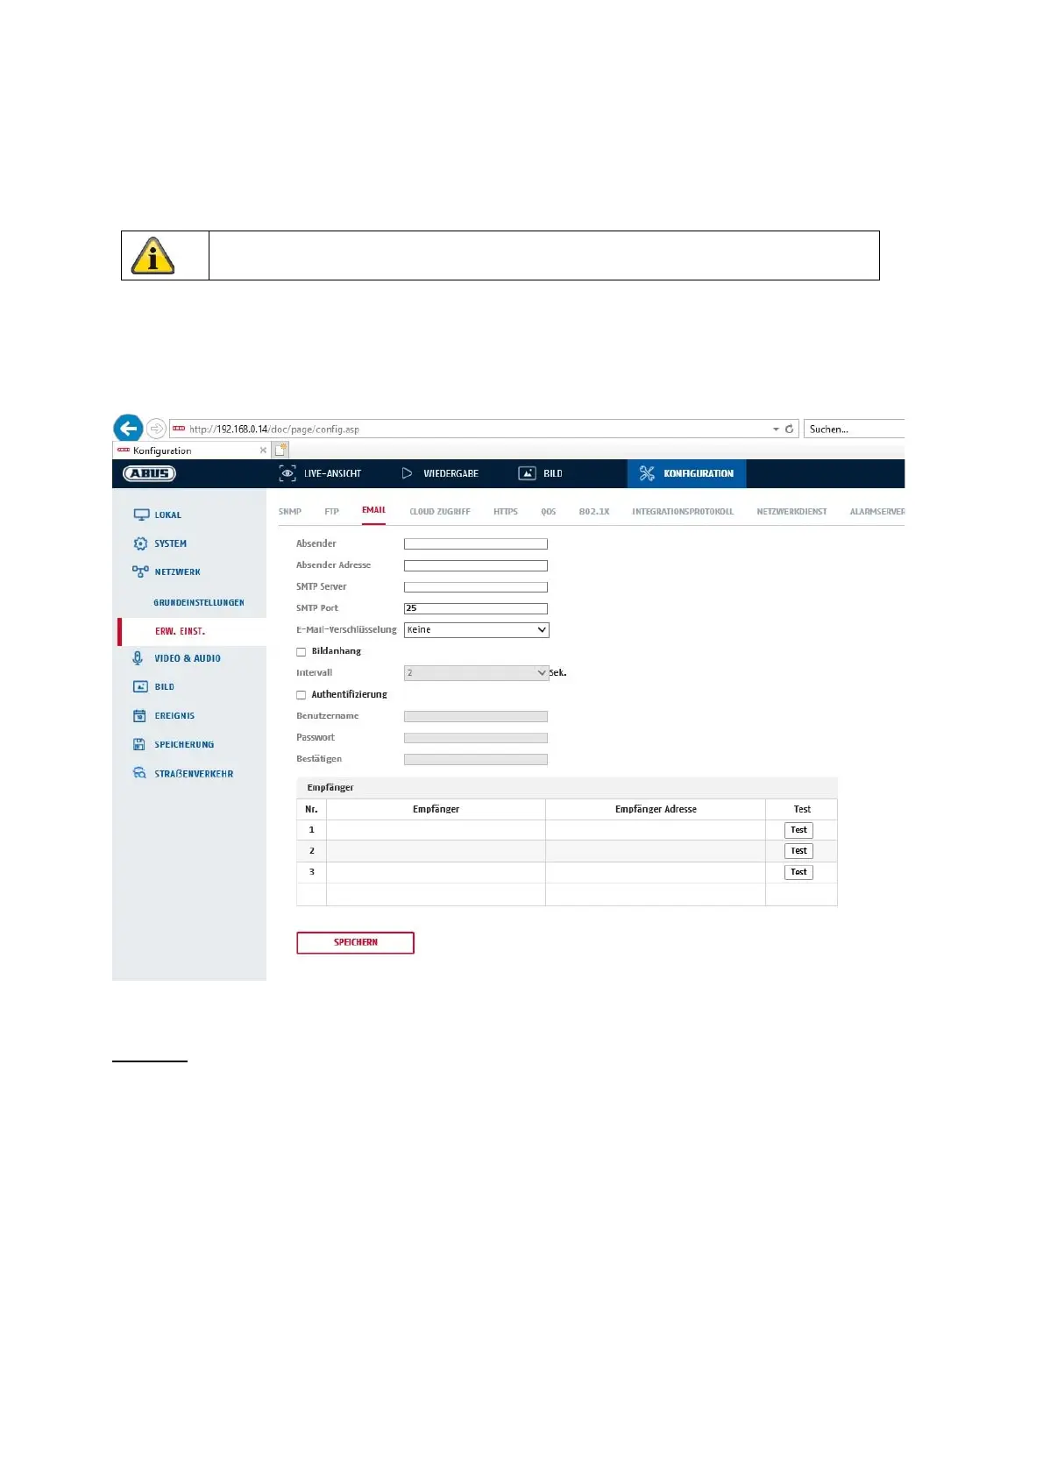Select GRUNDEINSTELLUNGEN submenu item
Image resolution: width=1043 pixels, height=1476 pixels.
[199, 603]
